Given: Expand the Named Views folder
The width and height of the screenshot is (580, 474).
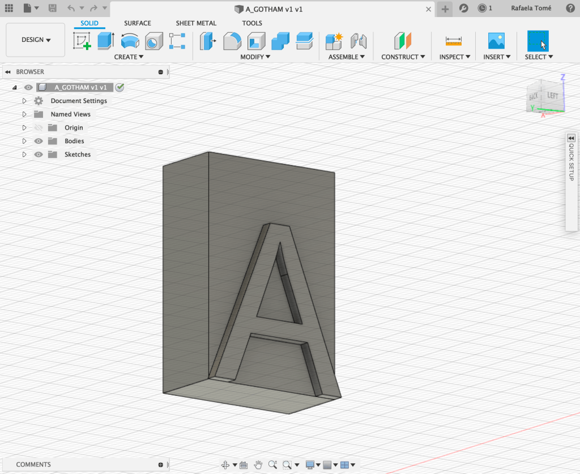Looking at the screenshot, I should pyautogui.click(x=24, y=114).
